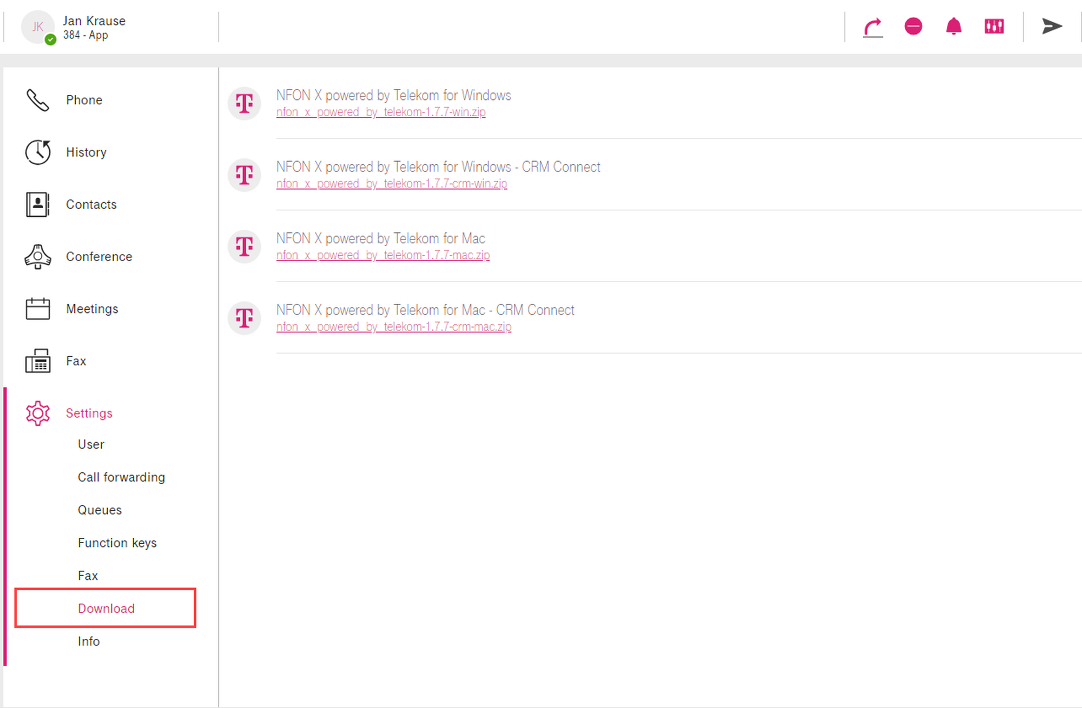This screenshot has width=1082, height=708.
Task: Click the Meetings calendar icon
Action: [38, 309]
